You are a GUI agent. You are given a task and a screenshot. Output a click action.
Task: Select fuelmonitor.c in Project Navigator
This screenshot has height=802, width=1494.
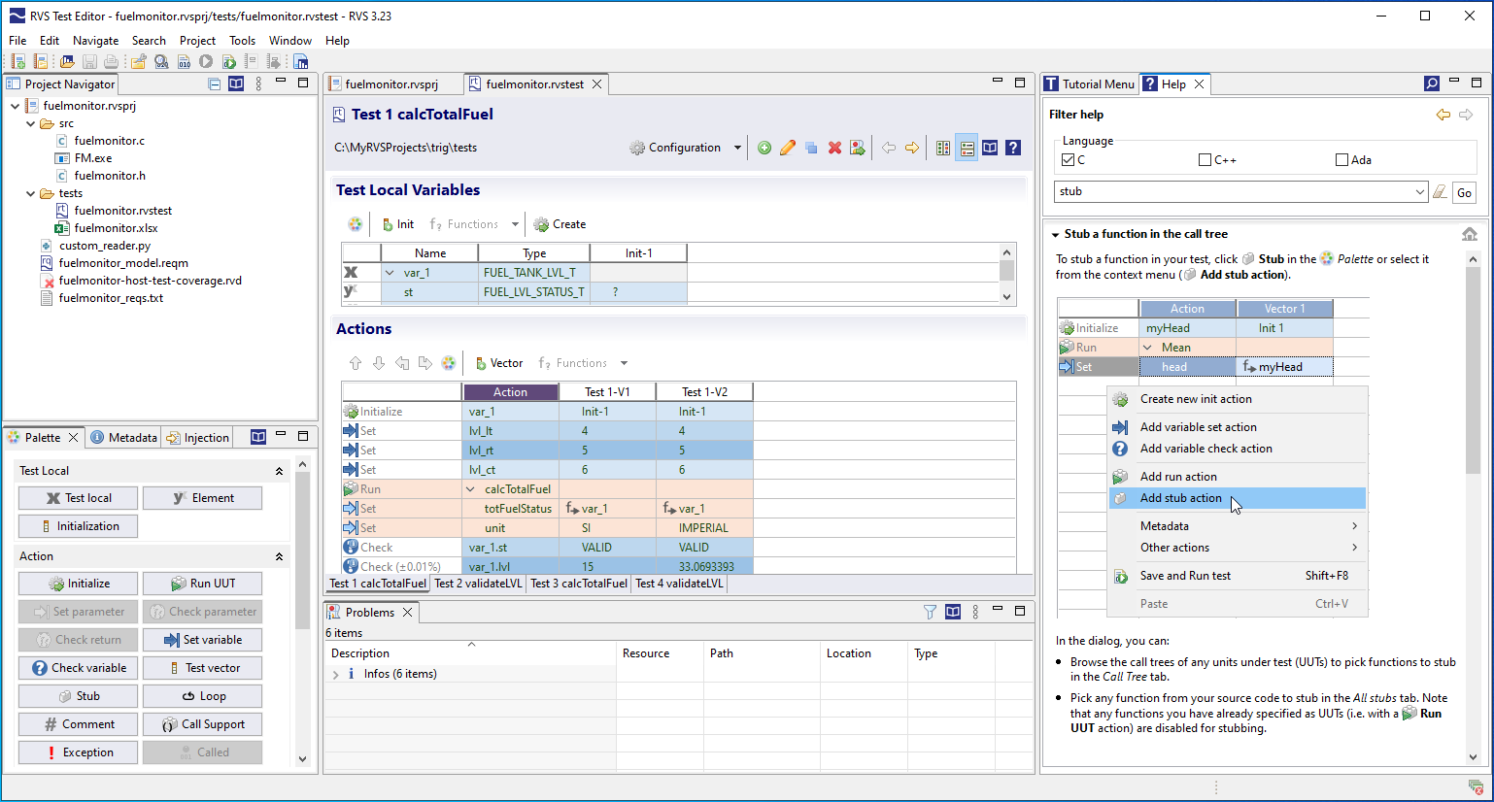109,141
